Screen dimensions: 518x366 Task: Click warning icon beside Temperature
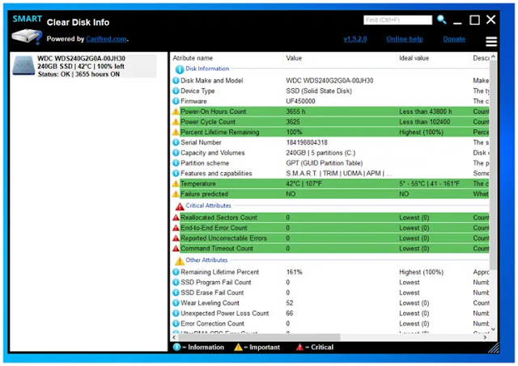176,183
